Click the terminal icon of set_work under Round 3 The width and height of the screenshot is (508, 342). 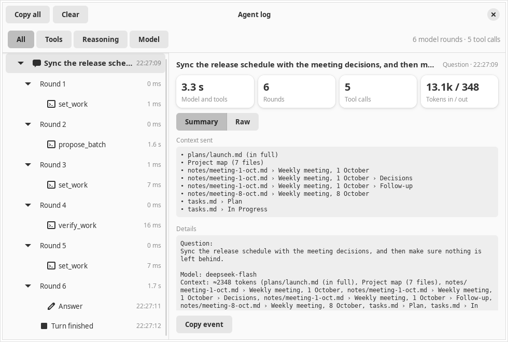(x=51, y=185)
